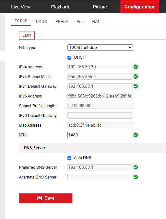Image resolution: width=166 pixels, height=219 pixels.
Task: Click the valid icon next to IPv4 Subnet Mask
Action: click(136, 76)
